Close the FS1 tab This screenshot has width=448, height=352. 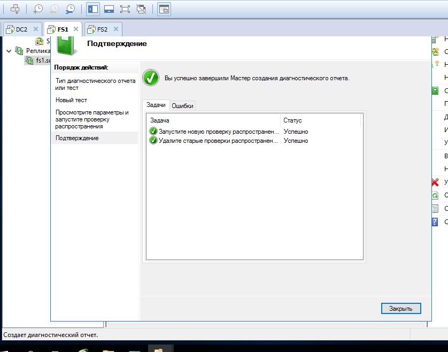click(76, 29)
